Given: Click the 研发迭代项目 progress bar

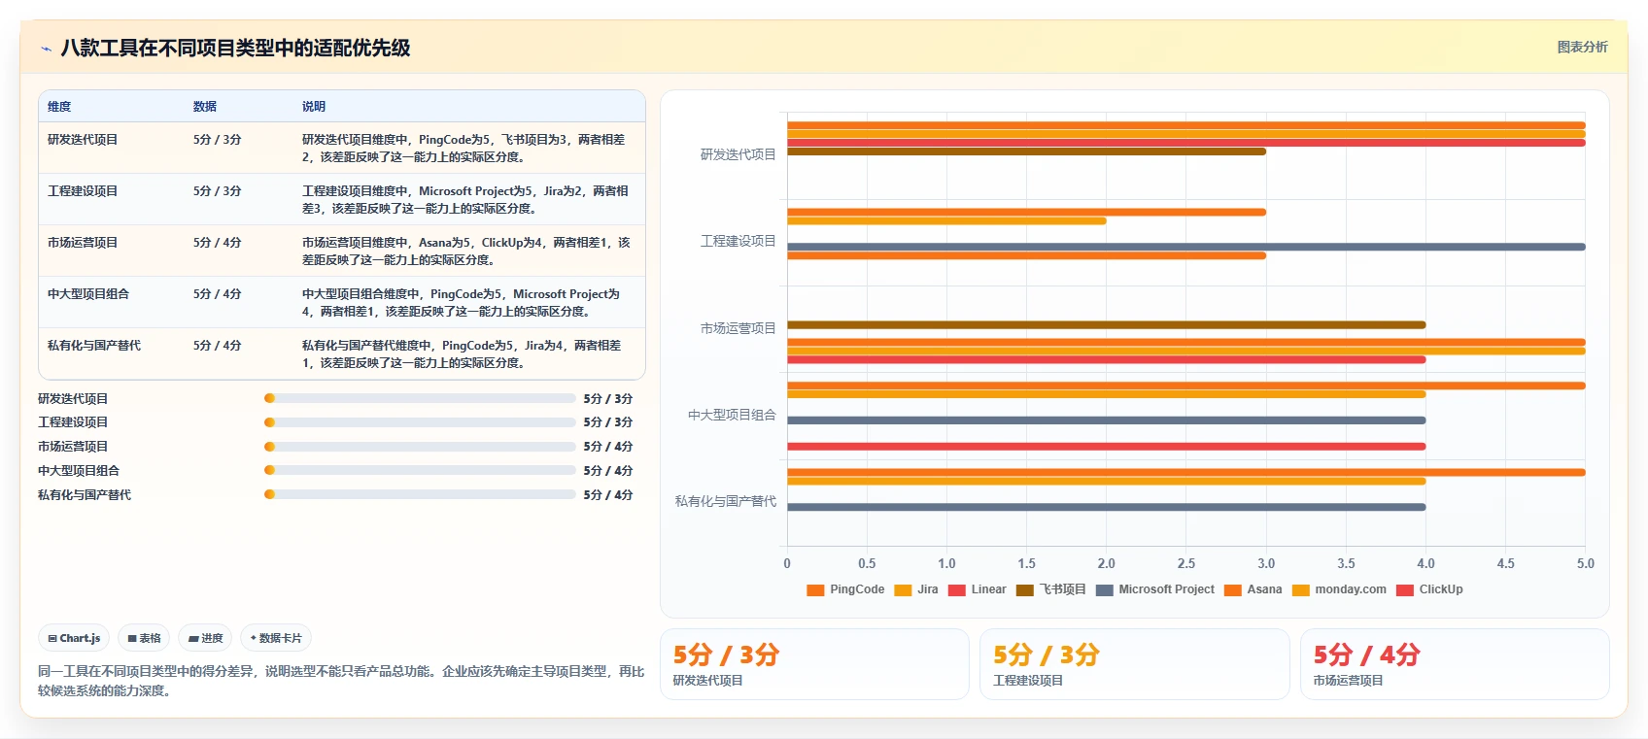Looking at the screenshot, I should pos(420,398).
